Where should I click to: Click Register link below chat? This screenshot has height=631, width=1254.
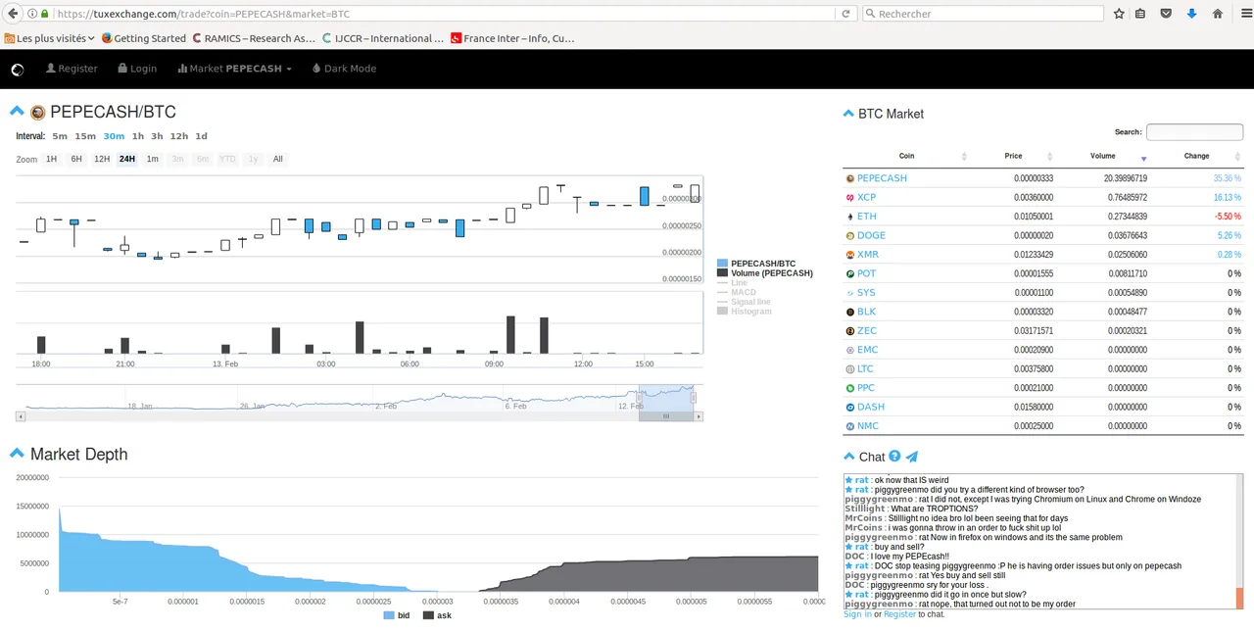(899, 614)
